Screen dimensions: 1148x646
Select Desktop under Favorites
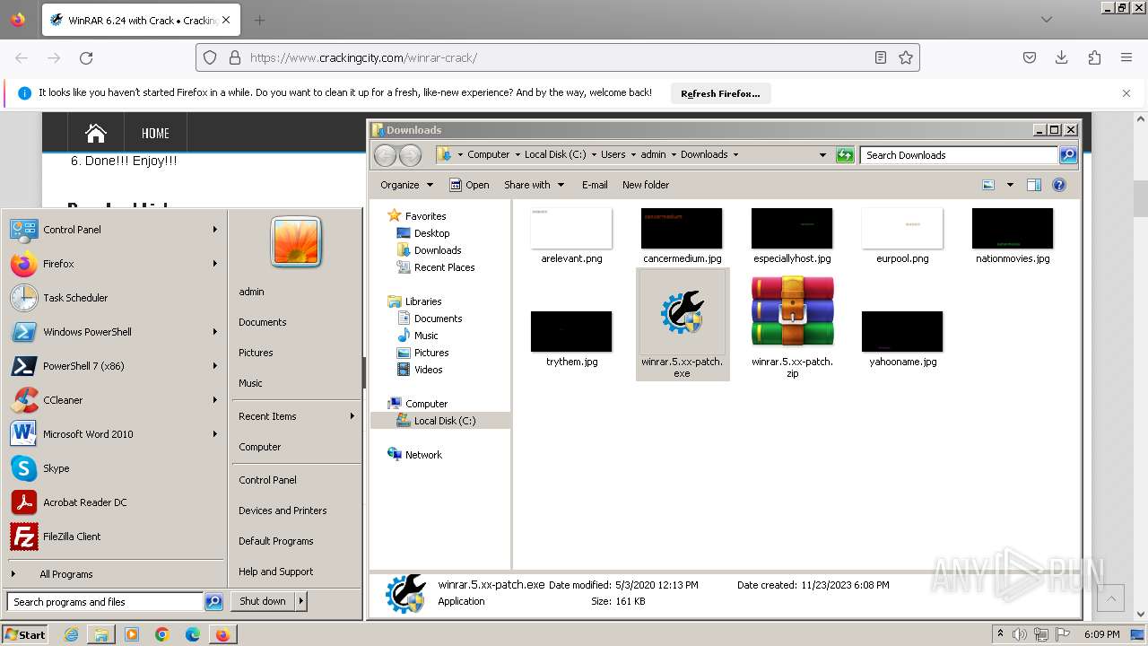[431, 233]
